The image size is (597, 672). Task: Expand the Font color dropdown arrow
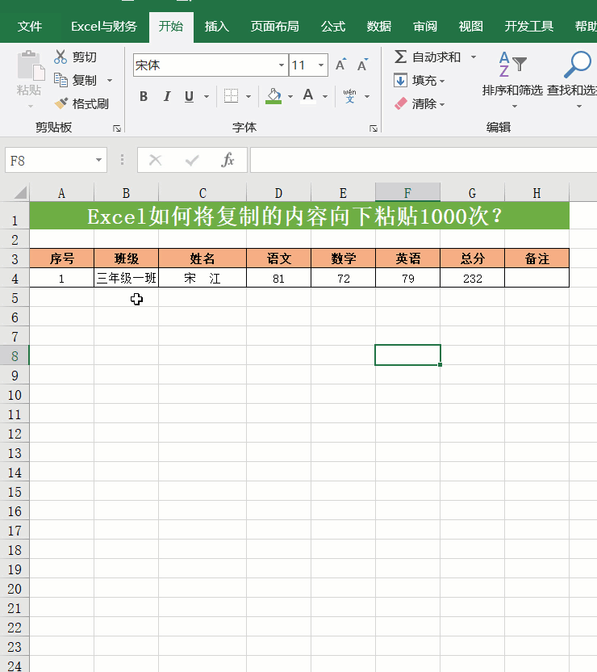coord(325,96)
